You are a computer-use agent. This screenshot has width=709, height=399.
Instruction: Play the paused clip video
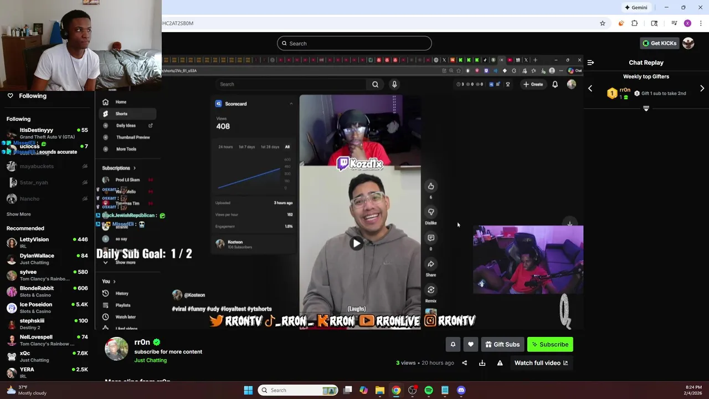click(x=357, y=243)
